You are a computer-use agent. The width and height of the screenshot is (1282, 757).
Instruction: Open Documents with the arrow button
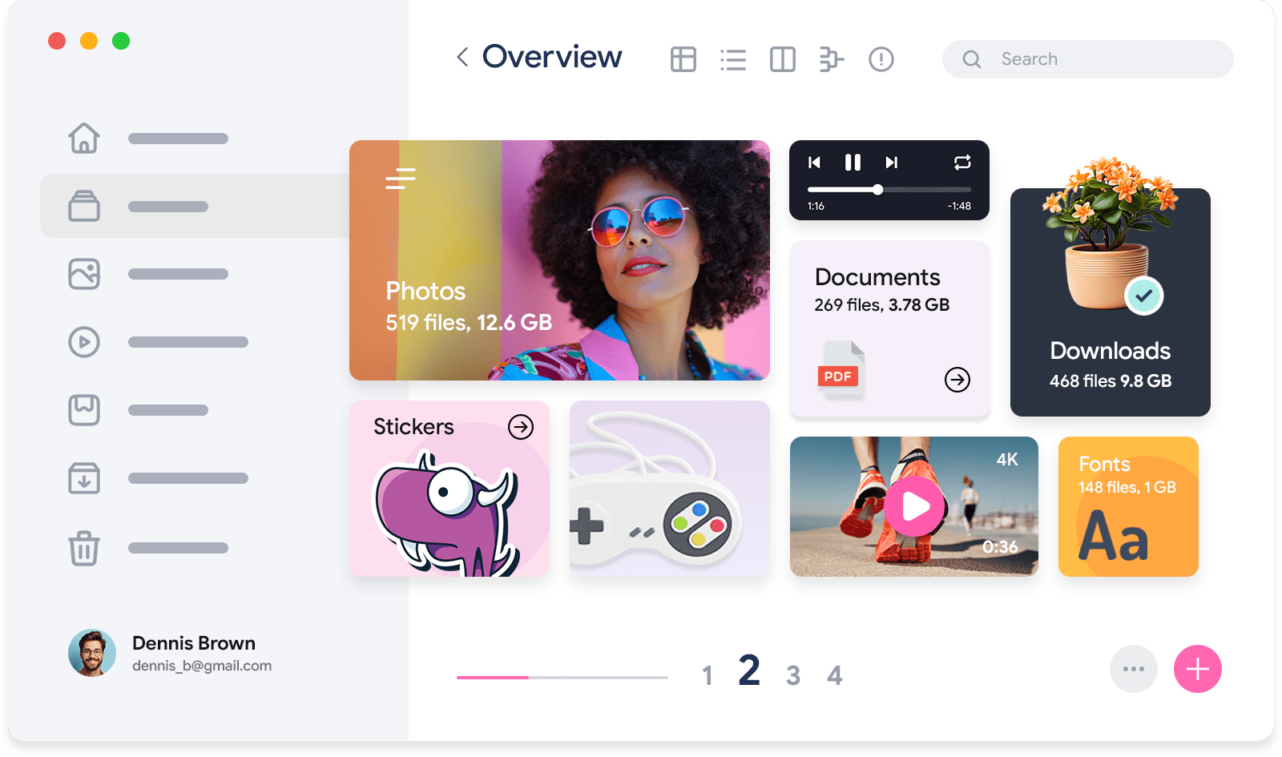pos(957,379)
